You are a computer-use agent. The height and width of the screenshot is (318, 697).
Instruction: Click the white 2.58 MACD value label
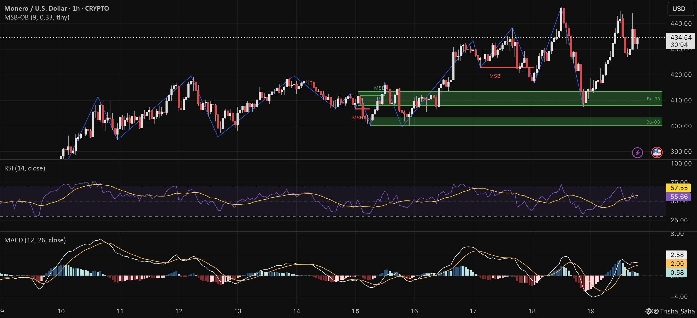677,255
